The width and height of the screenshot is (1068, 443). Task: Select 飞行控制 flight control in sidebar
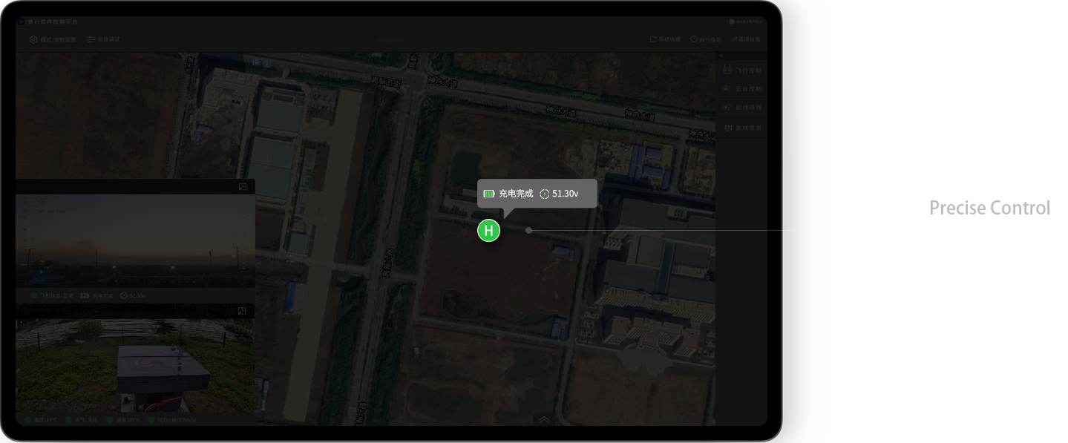coord(742,70)
